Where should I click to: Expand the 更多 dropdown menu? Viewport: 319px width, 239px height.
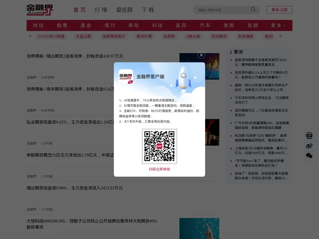point(278,25)
